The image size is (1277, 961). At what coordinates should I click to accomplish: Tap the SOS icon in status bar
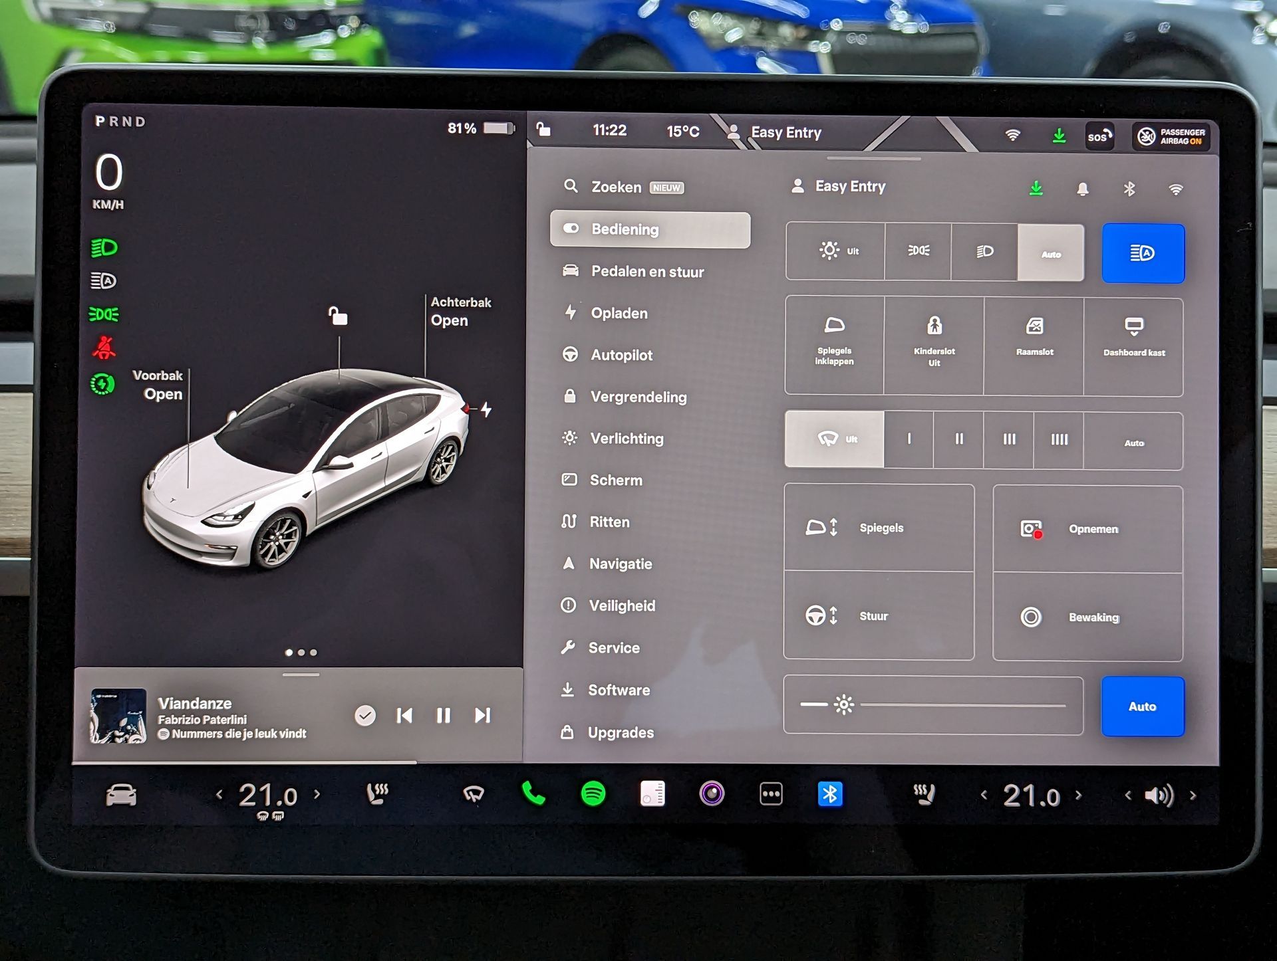click(x=1099, y=136)
